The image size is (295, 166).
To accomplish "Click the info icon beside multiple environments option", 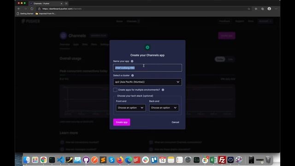I will 163,90.
